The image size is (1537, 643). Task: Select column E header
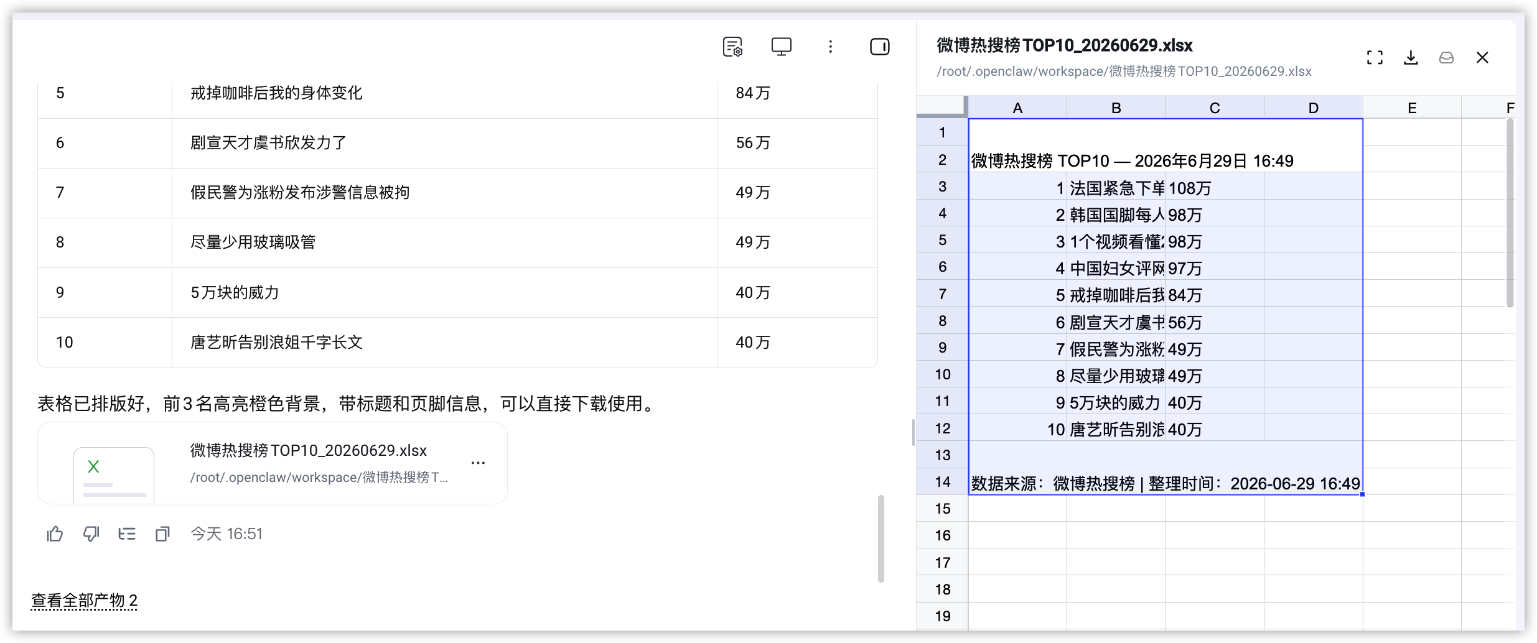click(1412, 108)
